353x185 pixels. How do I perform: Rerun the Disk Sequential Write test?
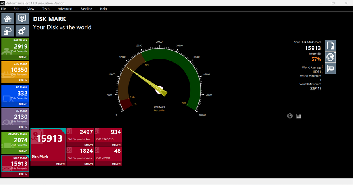[89, 163]
